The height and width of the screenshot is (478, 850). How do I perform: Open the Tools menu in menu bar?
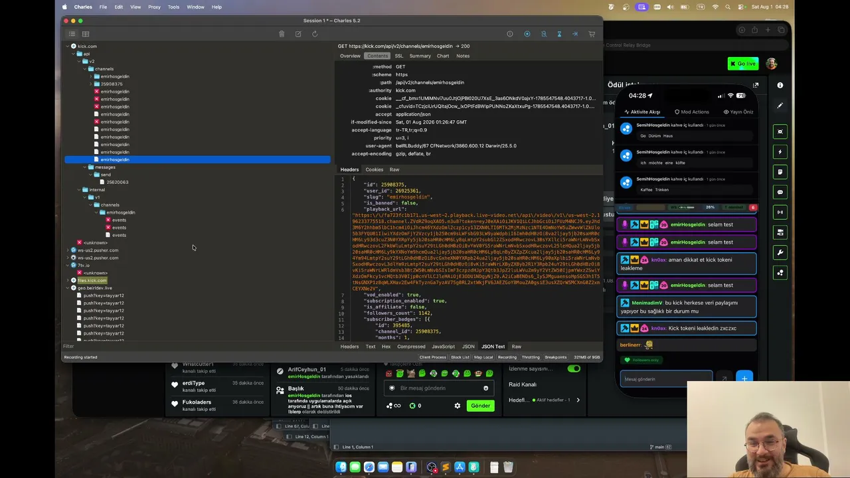173,7
